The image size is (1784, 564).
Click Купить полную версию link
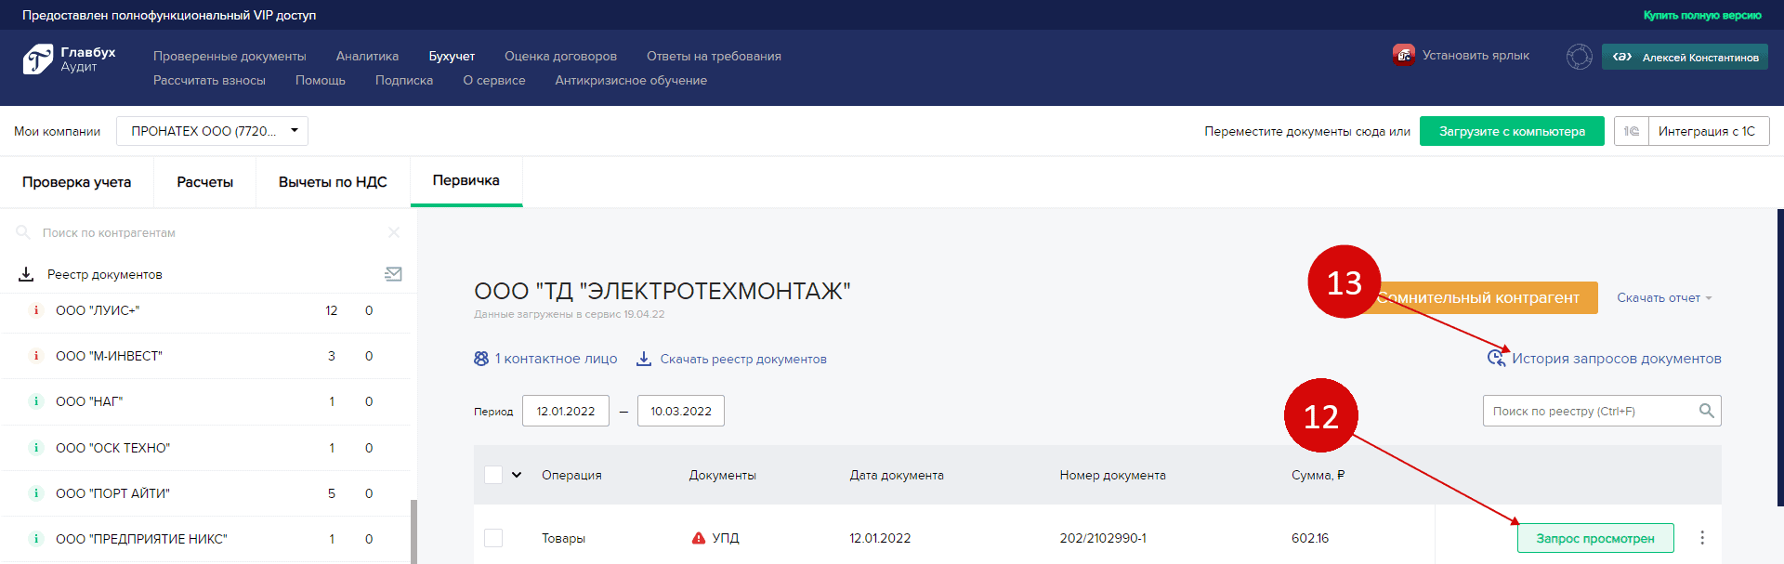1702,15
